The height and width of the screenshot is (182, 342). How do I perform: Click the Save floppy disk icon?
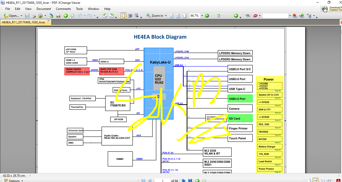pos(27,16)
